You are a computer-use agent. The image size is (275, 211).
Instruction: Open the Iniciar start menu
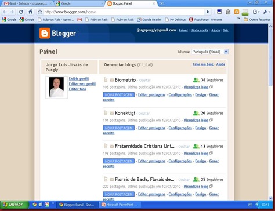[14, 205]
